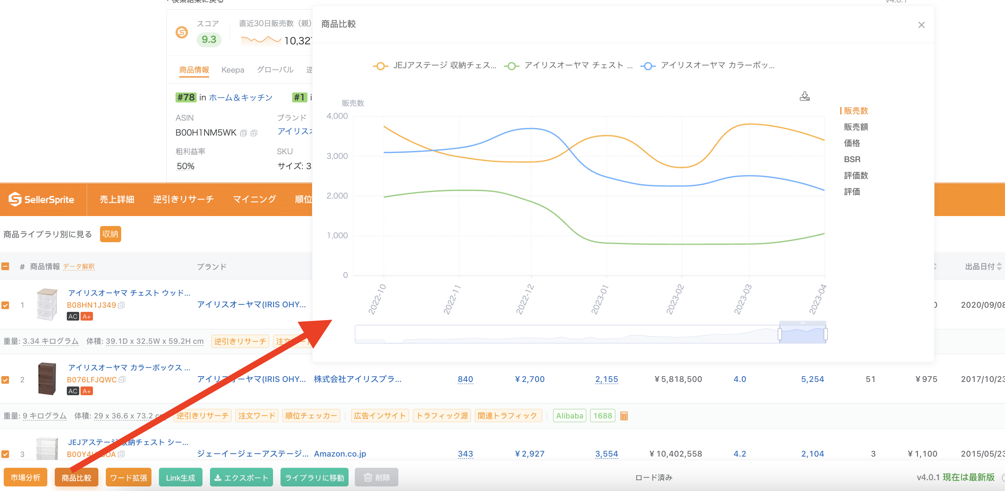1005x491 pixels.
Task: Click the エクスポート button
Action: pyautogui.click(x=241, y=477)
